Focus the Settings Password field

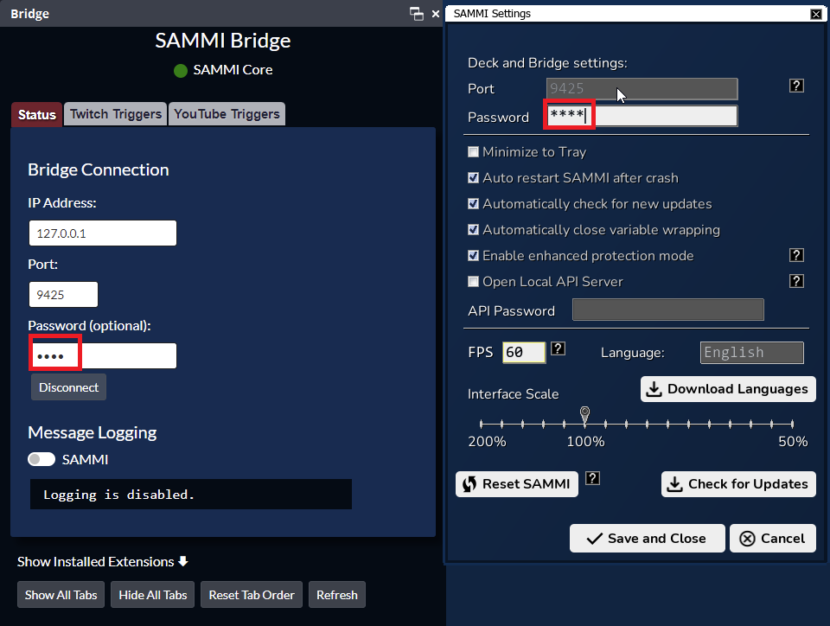pos(642,116)
